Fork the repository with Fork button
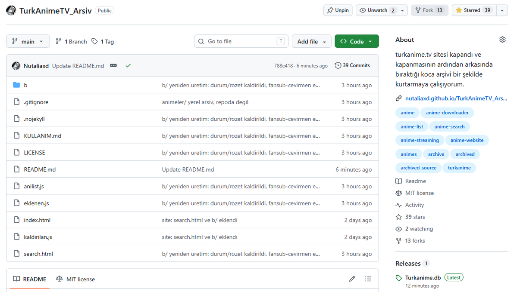 [x=429, y=10]
